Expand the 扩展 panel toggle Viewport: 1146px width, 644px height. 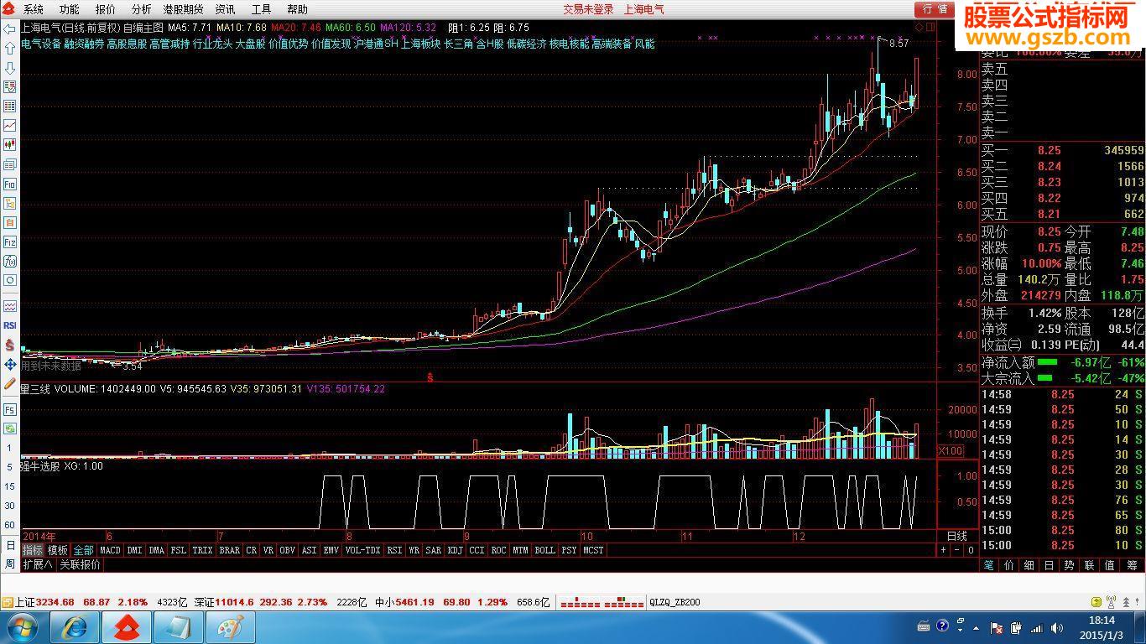point(37,564)
